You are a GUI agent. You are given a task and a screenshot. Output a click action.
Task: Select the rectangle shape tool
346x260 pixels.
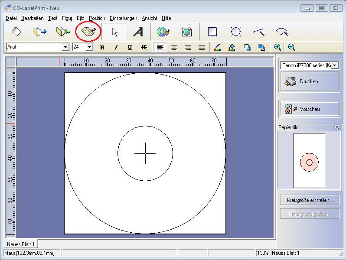(x=212, y=32)
